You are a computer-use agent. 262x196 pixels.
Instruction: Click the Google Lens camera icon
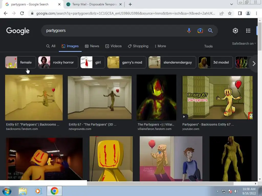pos(200,31)
